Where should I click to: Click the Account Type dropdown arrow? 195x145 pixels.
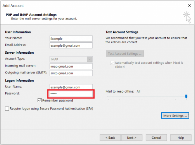pos(90,59)
